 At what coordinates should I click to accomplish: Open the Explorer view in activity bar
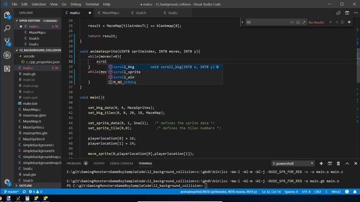7,15
